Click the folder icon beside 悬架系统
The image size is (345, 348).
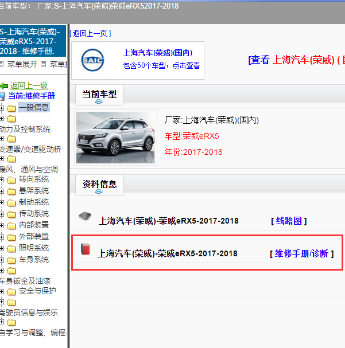click(11, 191)
